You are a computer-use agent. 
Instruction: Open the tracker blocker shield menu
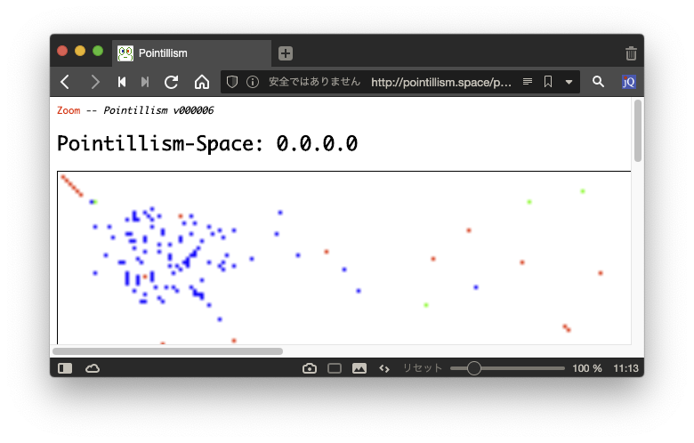[232, 82]
